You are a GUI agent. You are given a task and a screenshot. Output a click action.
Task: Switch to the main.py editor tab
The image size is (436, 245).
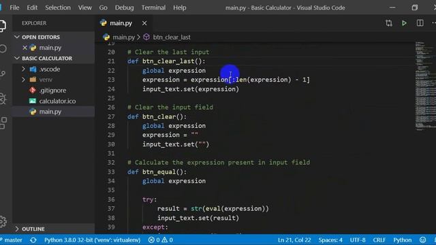click(x=121, y=23)
